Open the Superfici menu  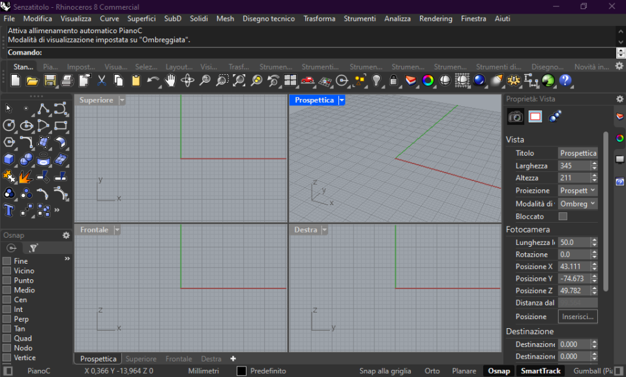142,19
